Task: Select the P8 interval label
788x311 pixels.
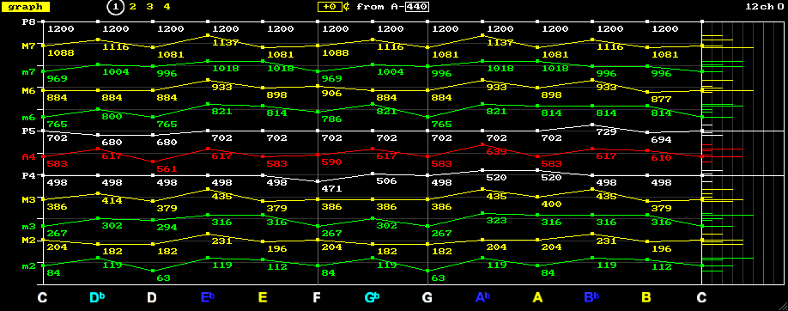Action: pyautogui.click(x=28, y=22)
